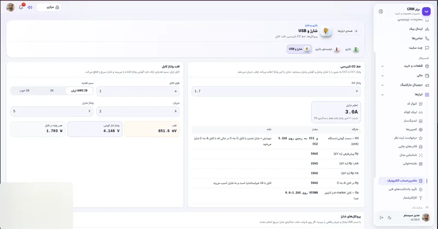Open کمپین‌ها campaigns page
438x229 pixels.
[x=412, y=129]
